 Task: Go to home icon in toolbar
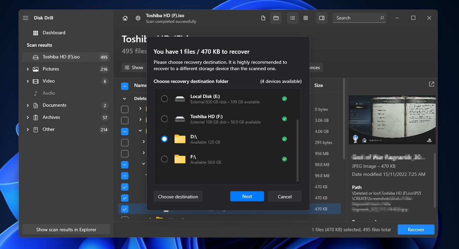[125, 18]
